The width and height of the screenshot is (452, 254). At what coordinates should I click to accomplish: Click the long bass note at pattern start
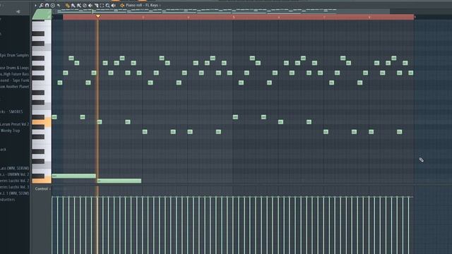pos(73,176)
